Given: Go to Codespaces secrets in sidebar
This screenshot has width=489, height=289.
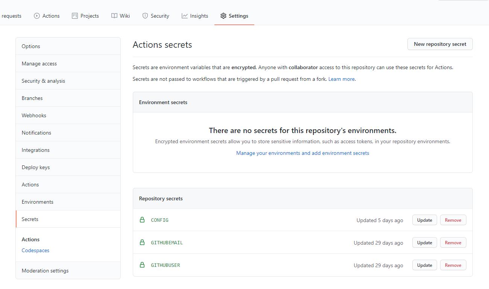Looking at the screenshot, I should [x=35, y=250].
